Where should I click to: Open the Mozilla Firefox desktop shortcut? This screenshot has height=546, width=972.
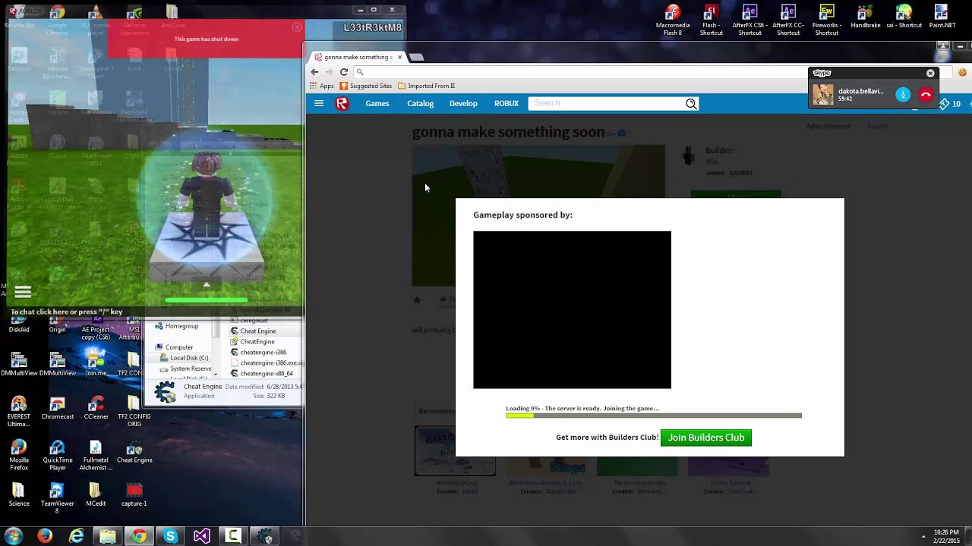(19, 455)
